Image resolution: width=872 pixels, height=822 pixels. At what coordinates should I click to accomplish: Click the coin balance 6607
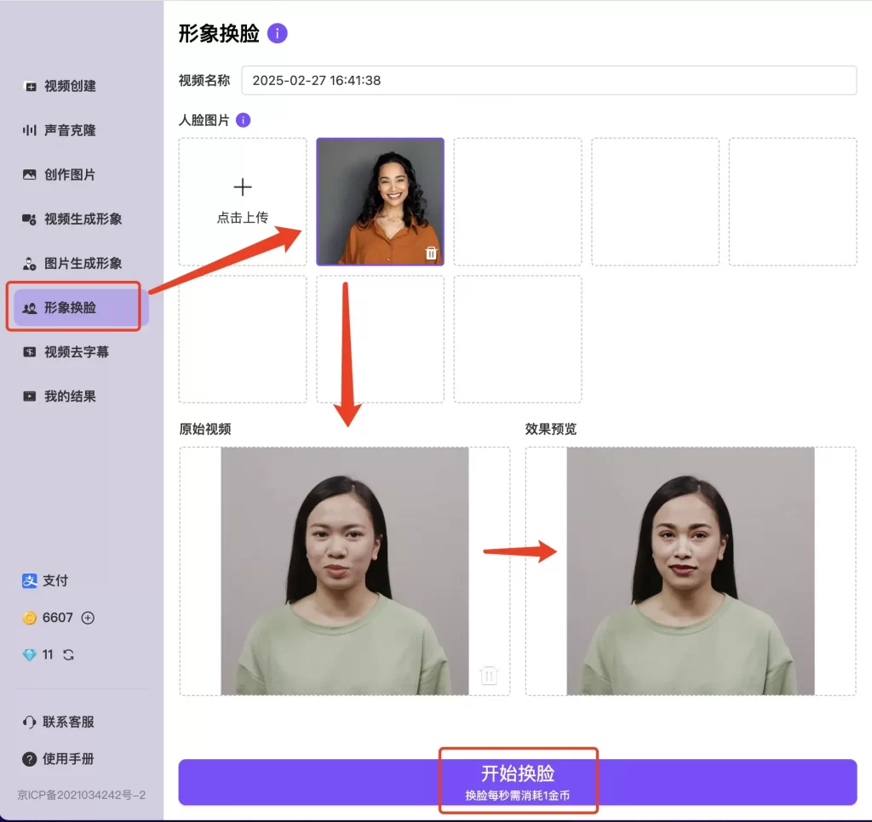click(x=57, y=618)
